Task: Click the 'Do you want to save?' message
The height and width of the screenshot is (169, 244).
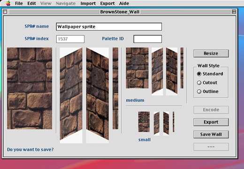Action: tap(30, 149)
